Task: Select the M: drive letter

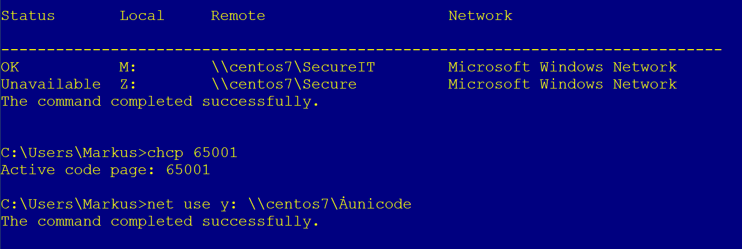Action: [x=128, y=67]
